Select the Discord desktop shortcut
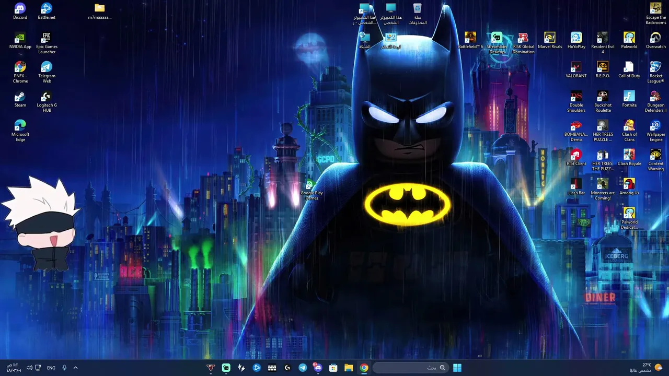 tap(20, 11)
